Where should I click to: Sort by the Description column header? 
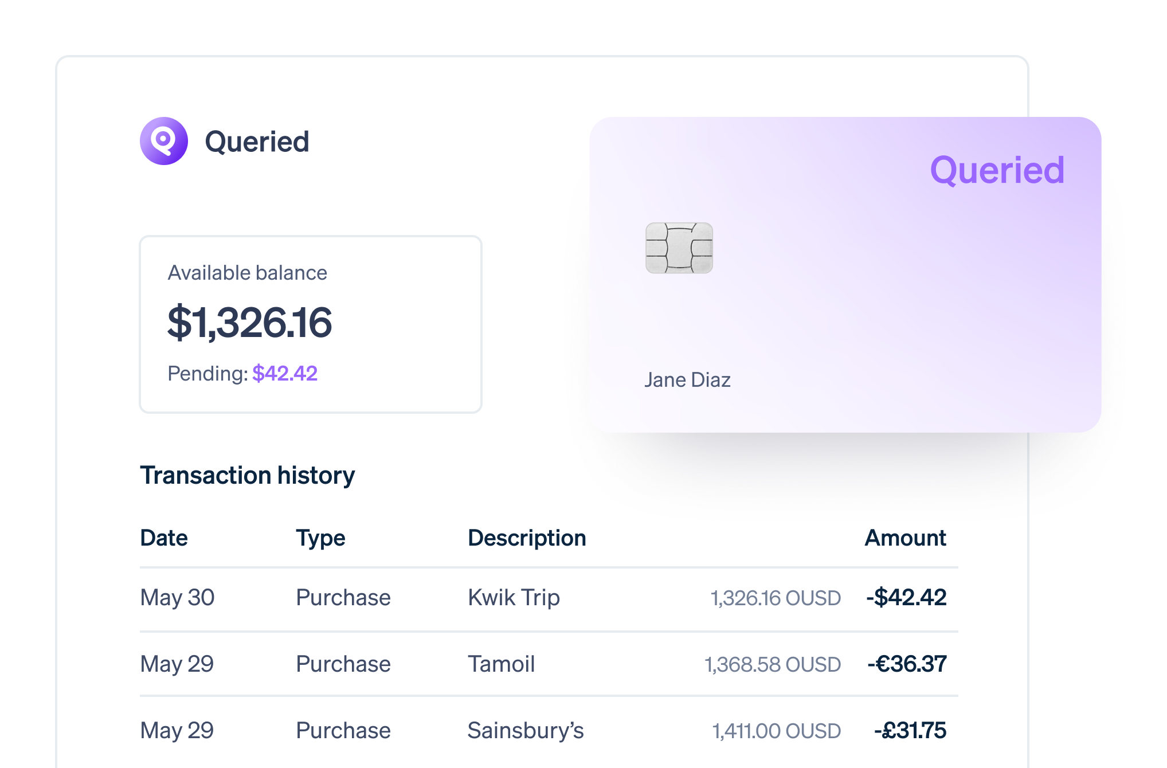click(x=527, y=538)
